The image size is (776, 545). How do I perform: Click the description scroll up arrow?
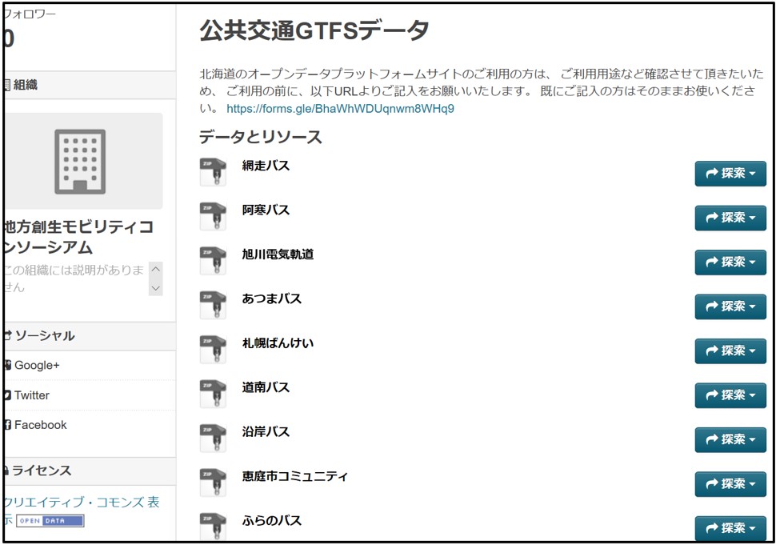(x=156, y=270)
